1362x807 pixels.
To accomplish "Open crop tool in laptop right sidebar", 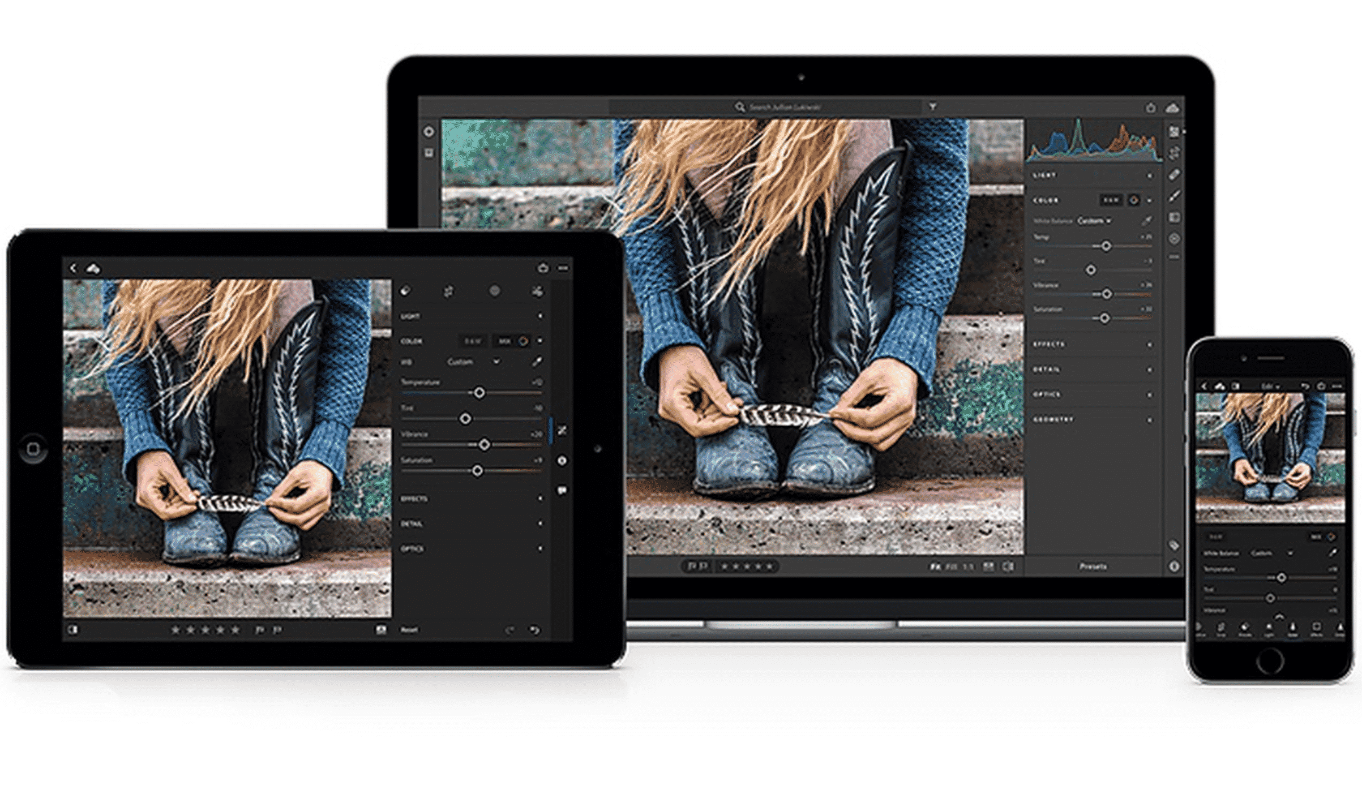I will (x=1175, y=153).
